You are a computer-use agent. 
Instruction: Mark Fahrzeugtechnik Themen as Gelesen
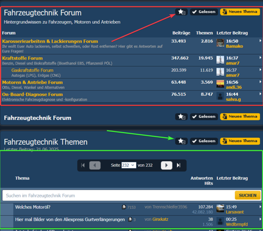tap(204, 141)
